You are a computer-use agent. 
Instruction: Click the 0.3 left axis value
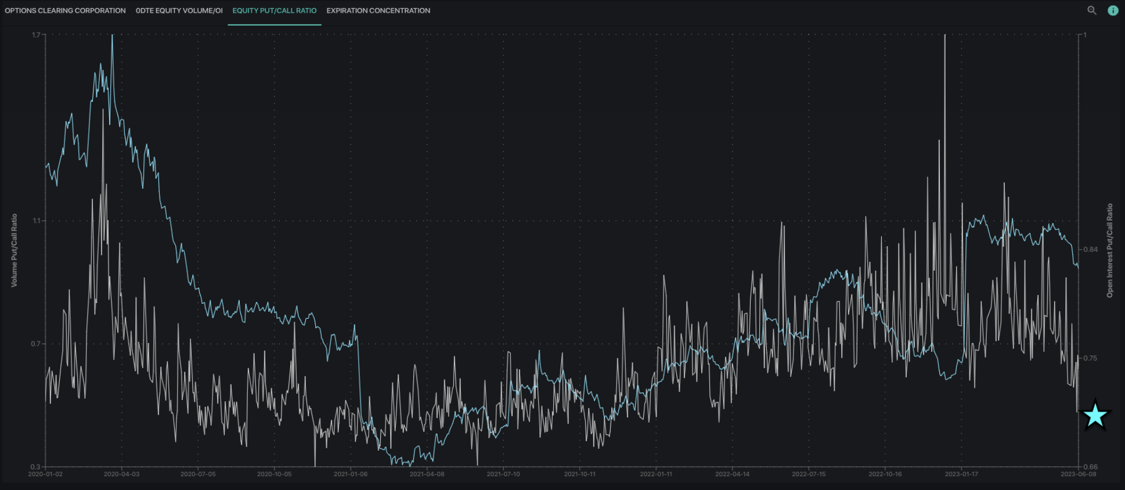36,467
